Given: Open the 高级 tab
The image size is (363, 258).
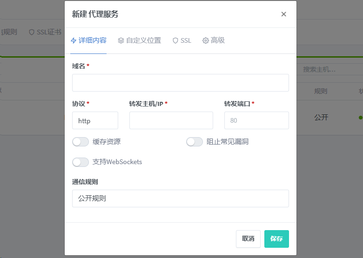Looking at the screenshot, I should (x=214, y=40).
